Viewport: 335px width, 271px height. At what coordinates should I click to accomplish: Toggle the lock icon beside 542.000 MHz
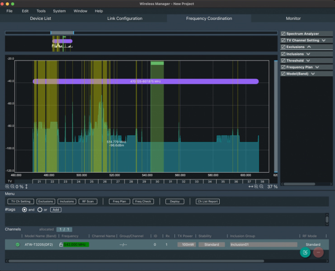click(x=61, y=244)
